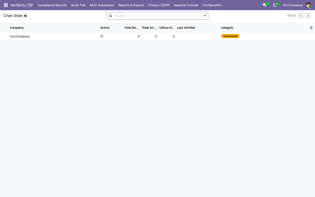Focus the Search... input field
The width and height of the screenshot is (315, 197).
(157, 16)
